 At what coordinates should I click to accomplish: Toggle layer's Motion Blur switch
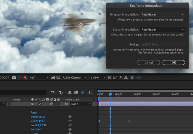[51, 104]
